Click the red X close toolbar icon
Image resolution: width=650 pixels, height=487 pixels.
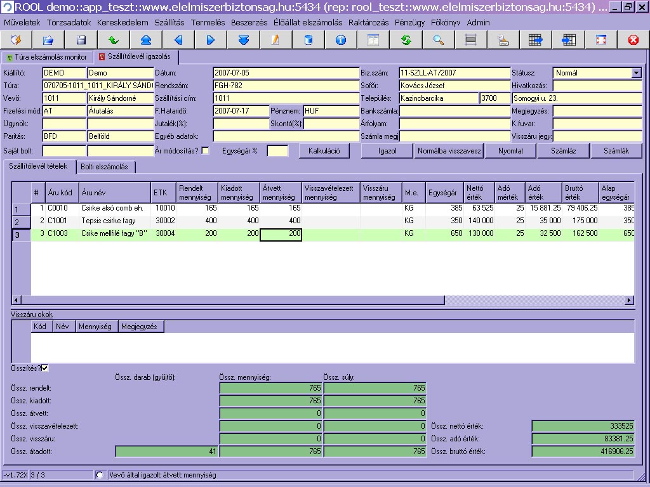pyautogui.click(x=633, y=40)
